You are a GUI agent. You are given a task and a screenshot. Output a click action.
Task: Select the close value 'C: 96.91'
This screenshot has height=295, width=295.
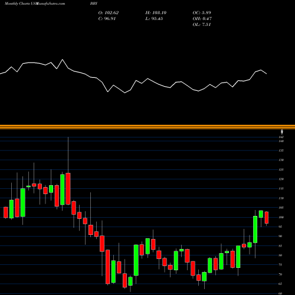[107, 19]
